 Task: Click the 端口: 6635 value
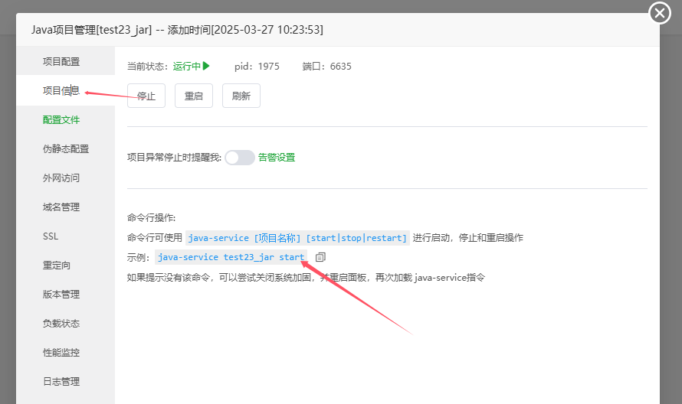326,67
